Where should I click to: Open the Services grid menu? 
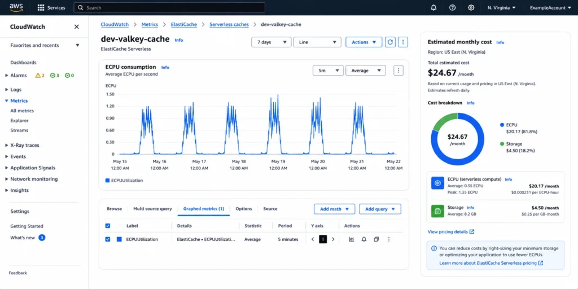[51, 7]
